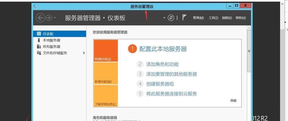Click 添加角色和功能 link

click(162, 64)
